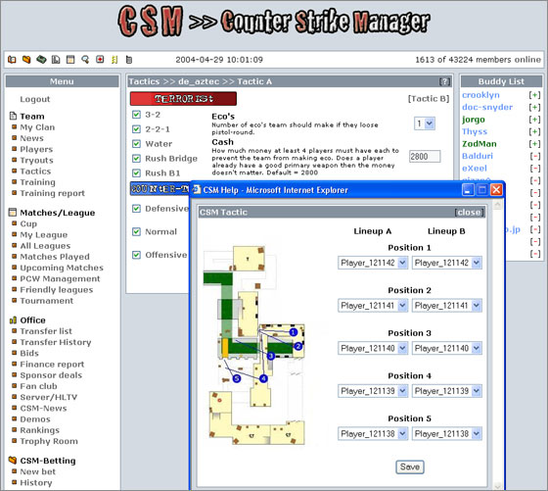The height and width of the screenshot is (491, 548).
Task: Click the de_aztec map thumbnail
Action: pos(254,346)
